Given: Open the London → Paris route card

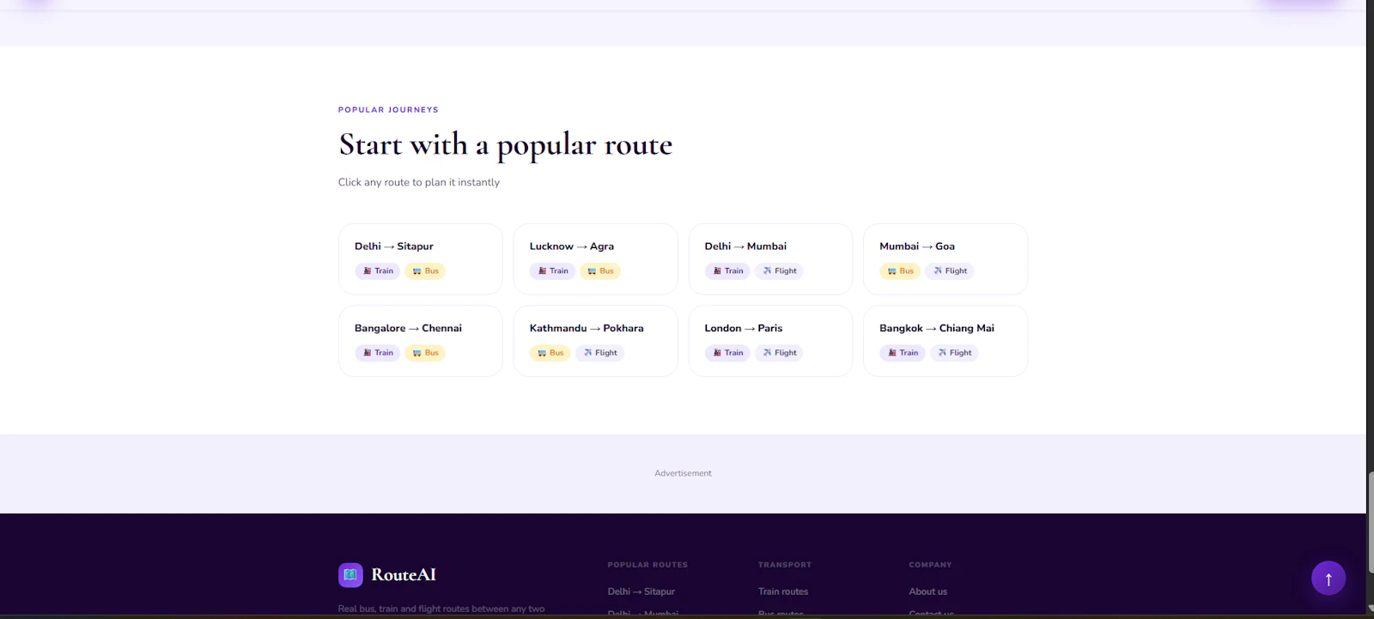Looking at the screenshot, I should pos(770,341).
